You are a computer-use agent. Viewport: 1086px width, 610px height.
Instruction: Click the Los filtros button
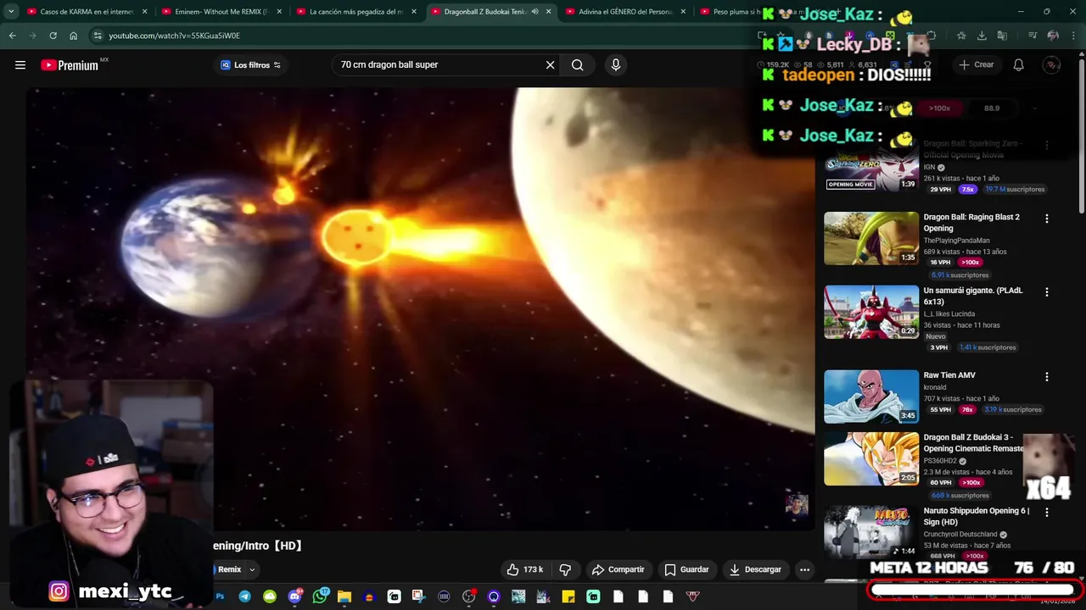[250, 65]
